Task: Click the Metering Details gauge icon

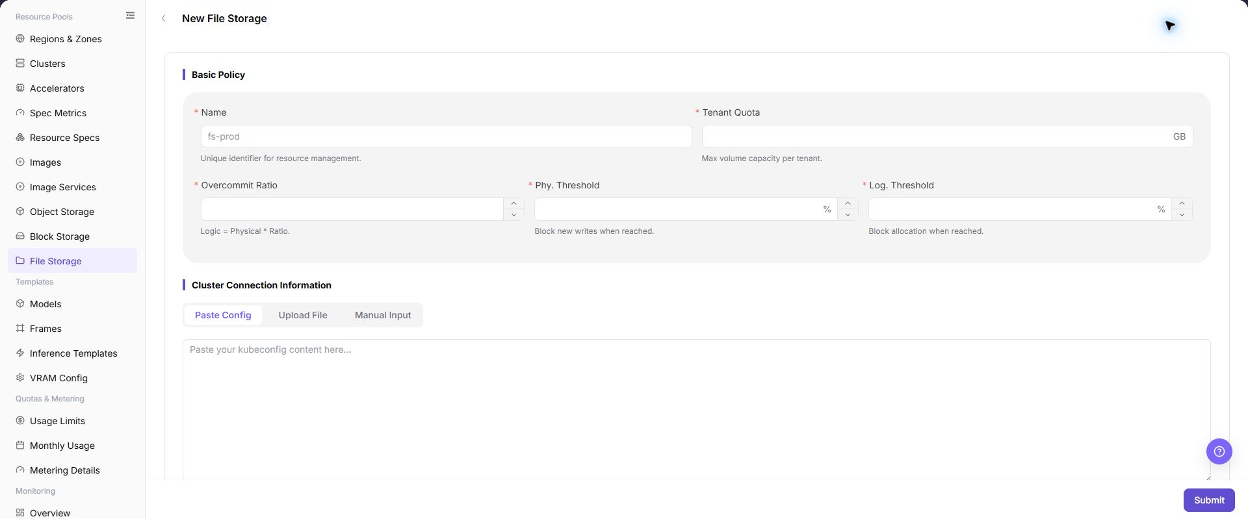Action: tap(20, 470)
